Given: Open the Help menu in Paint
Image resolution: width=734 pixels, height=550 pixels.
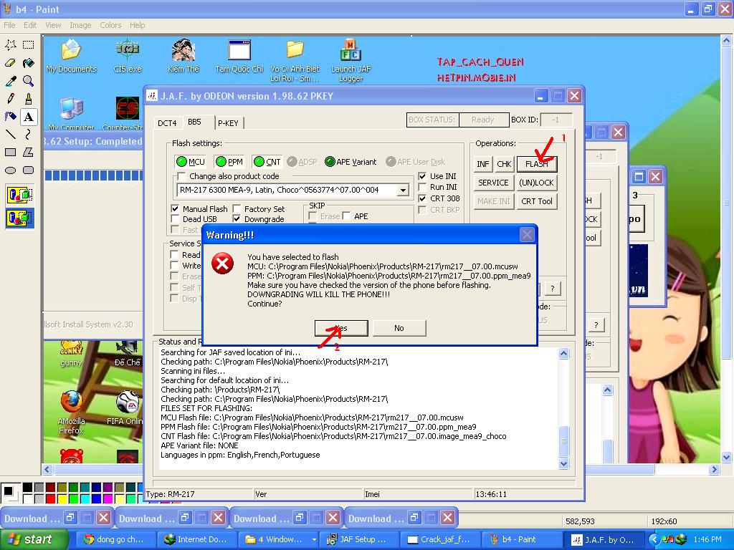Looking at the screenshot, I should (137, 25).
